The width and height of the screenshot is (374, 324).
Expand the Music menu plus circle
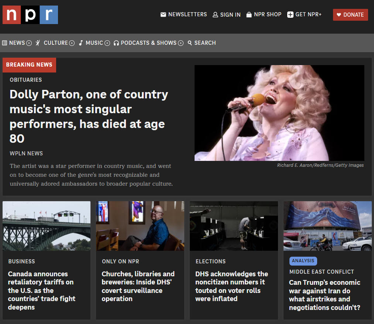click(x=107, y=43)
